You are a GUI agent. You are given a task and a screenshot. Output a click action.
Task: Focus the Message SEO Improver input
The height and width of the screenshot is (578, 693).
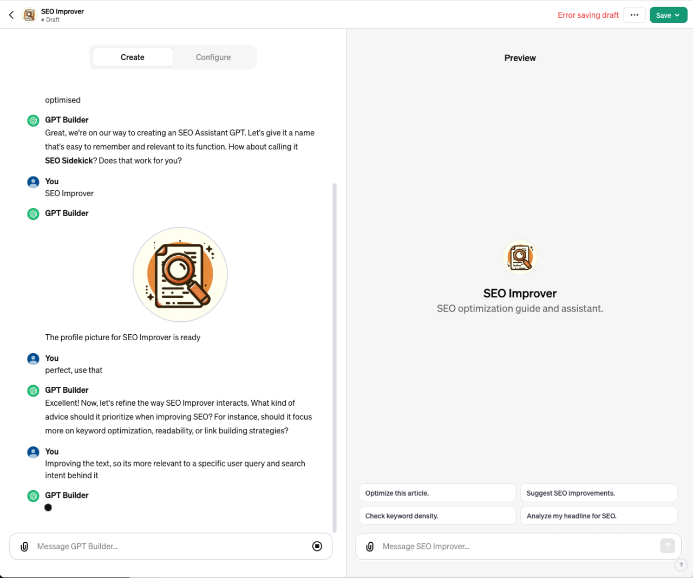point(517,546)
